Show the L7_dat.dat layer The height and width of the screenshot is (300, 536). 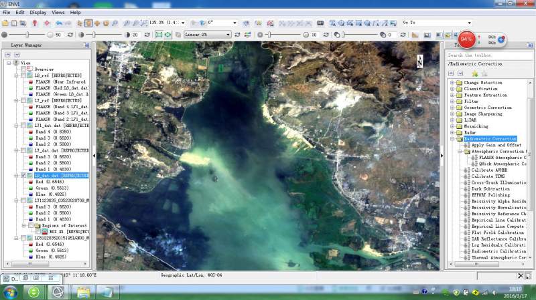click(23, 150)
